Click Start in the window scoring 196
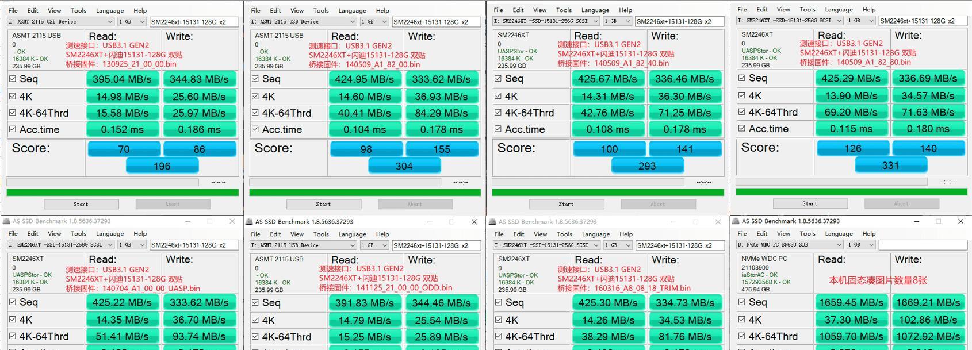The image size is (972, 350). pyautogui.click(x=81, y=204)
